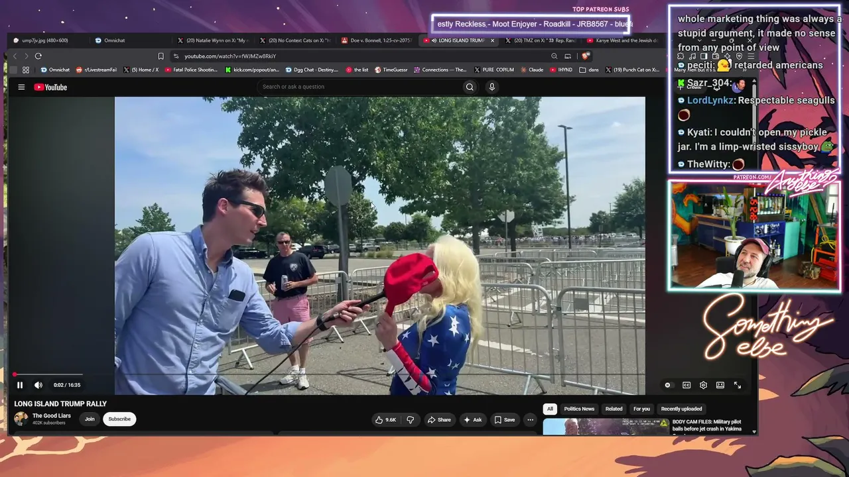Reload the page with the refresh icon
849x477 pixels.
(38, 56)
